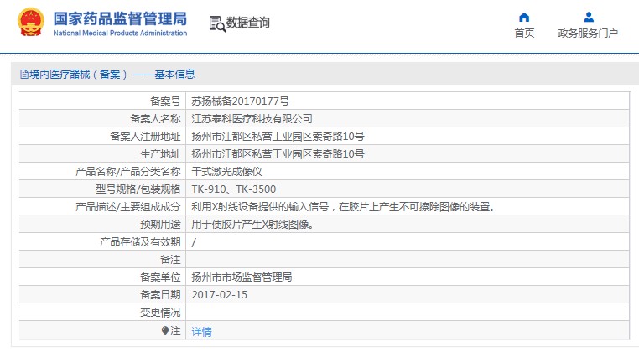Click the slash value in 产品存储及有效期 row

194,242
